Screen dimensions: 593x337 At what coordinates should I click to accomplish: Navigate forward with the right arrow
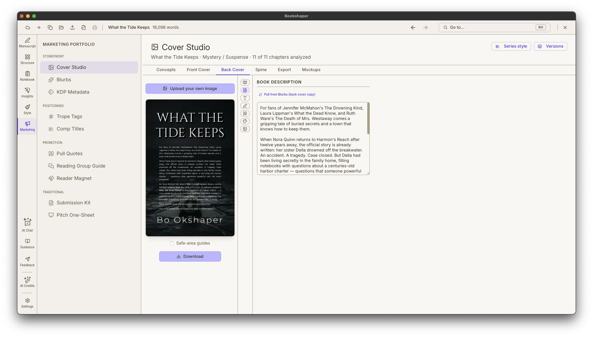[425, 28]
